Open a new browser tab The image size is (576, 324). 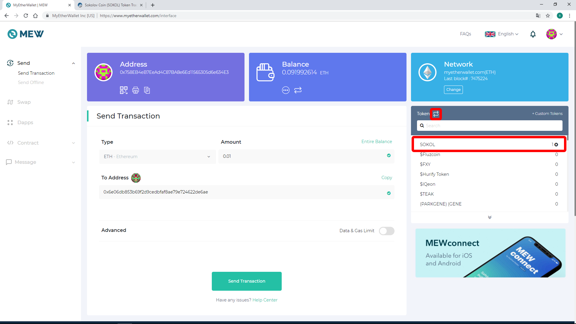pyautogui.click(x=153, y=5)
